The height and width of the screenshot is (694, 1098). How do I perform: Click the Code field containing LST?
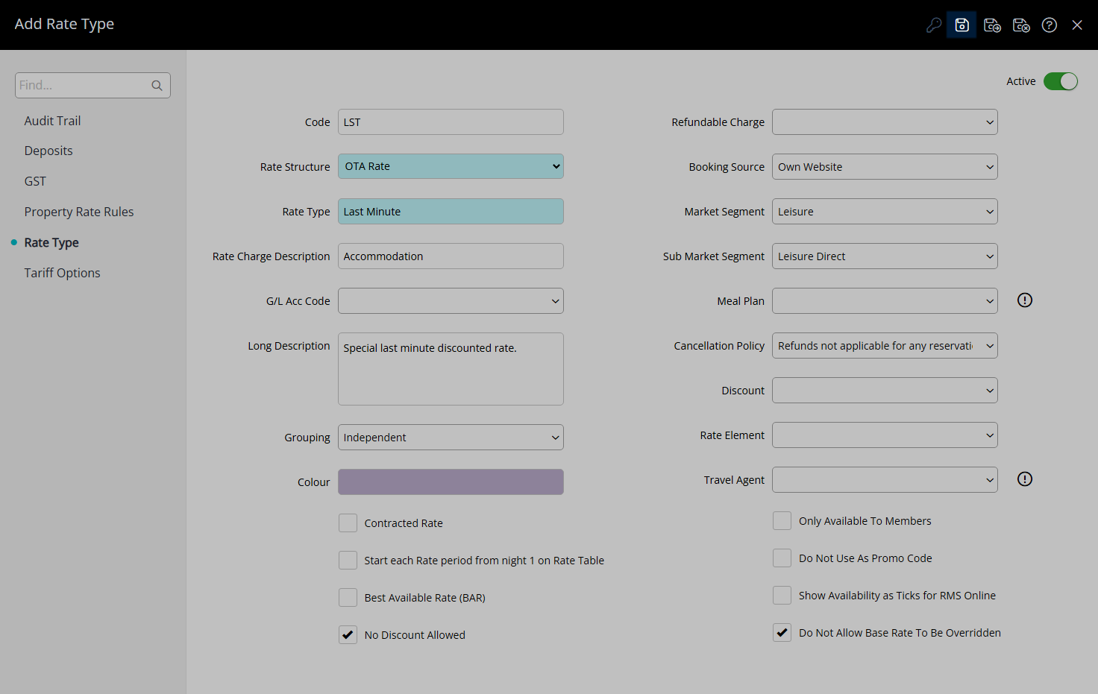tap(451, 122)
